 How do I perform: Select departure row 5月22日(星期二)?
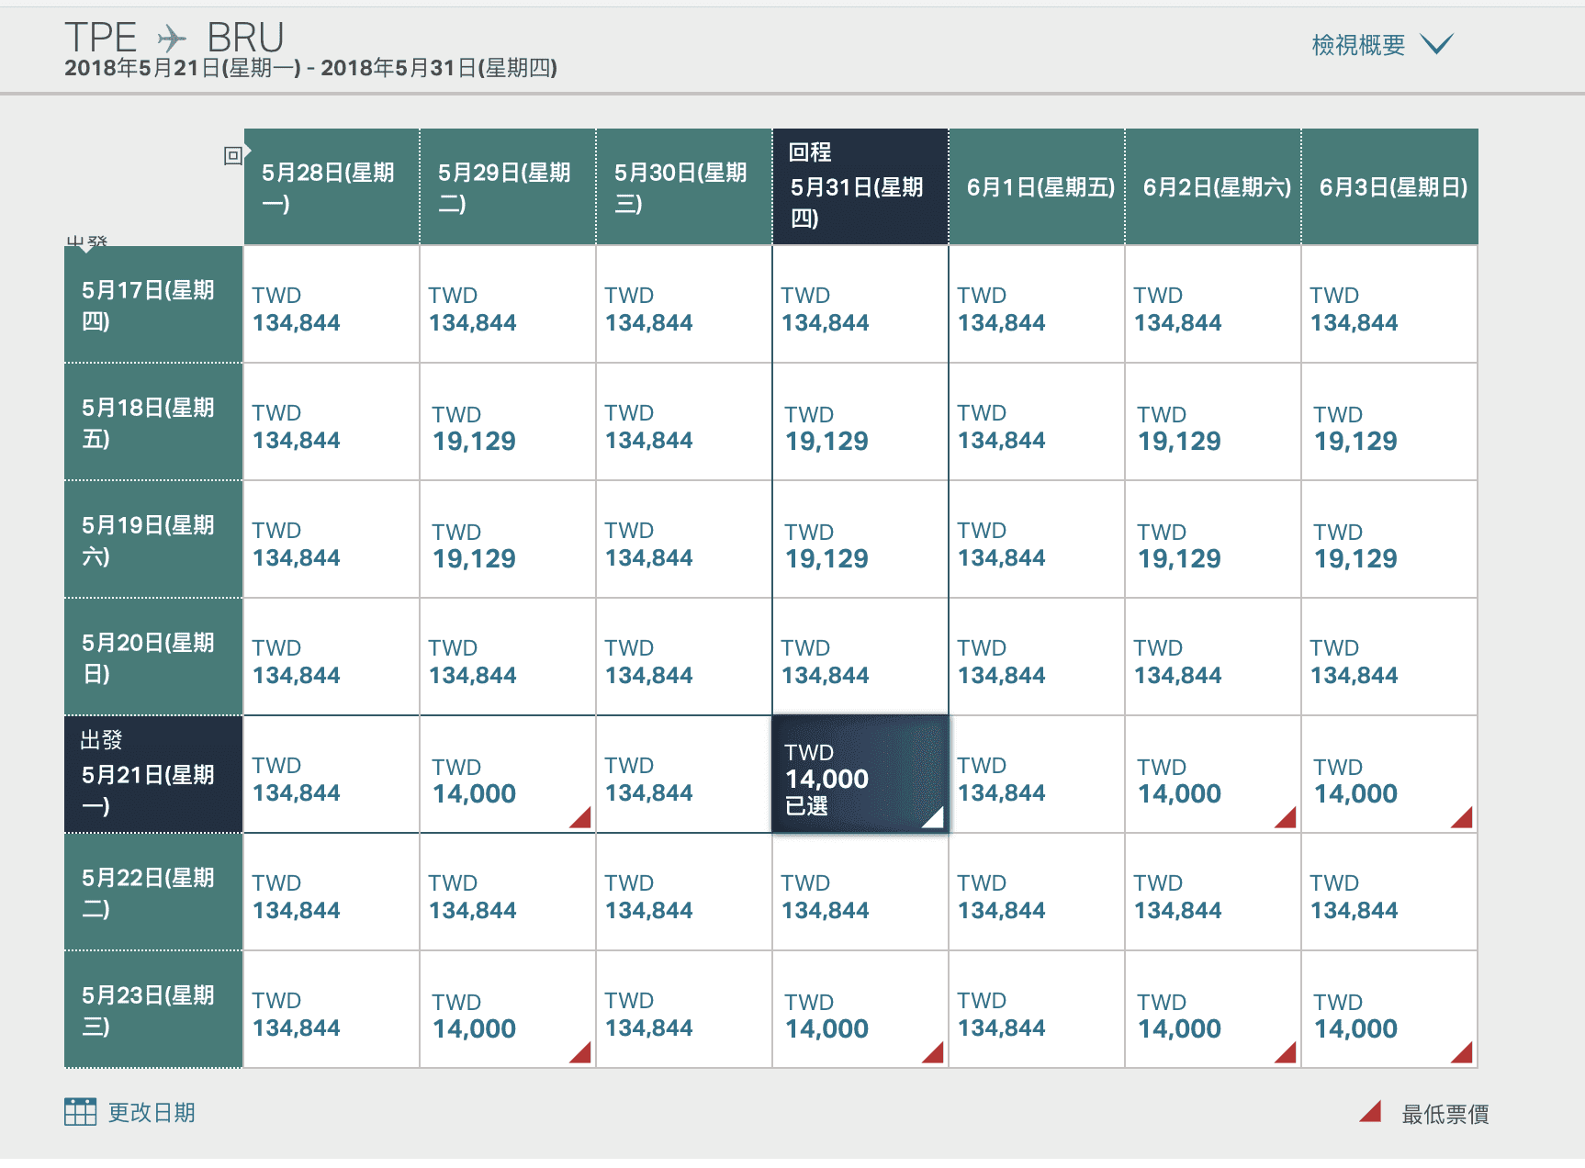pos(153,893)
